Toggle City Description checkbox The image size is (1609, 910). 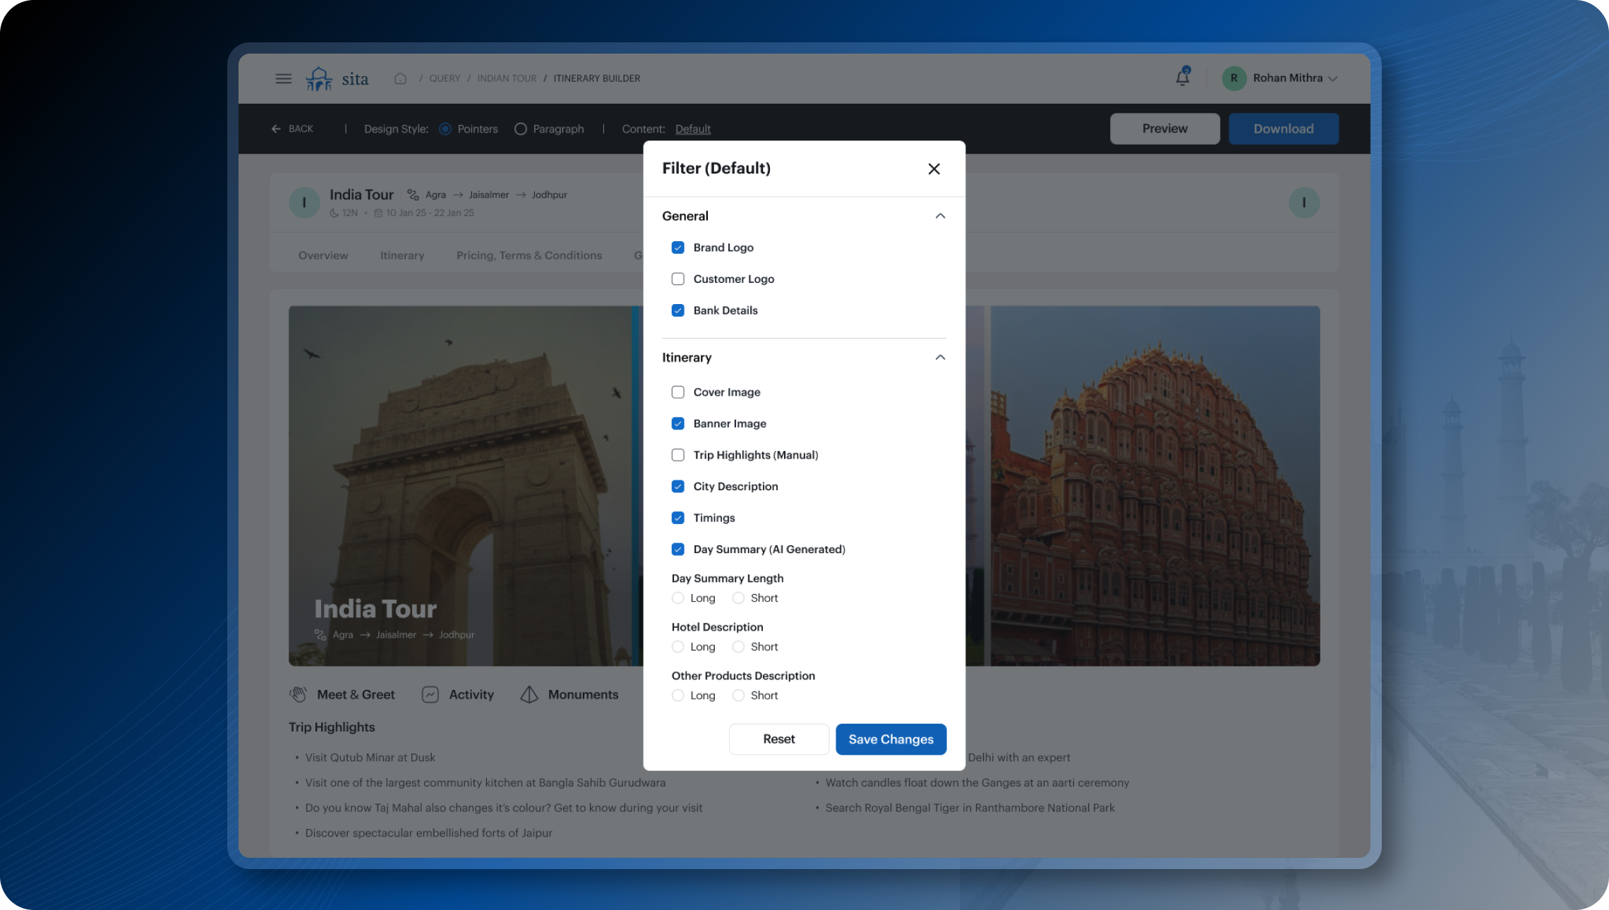[678, 487]
